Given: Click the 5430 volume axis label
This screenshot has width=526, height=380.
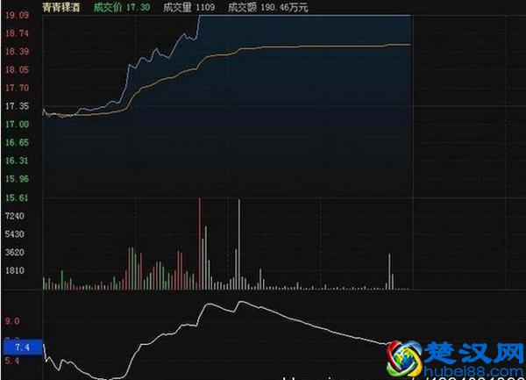Looking at the screenshot, I should (15, 234).
